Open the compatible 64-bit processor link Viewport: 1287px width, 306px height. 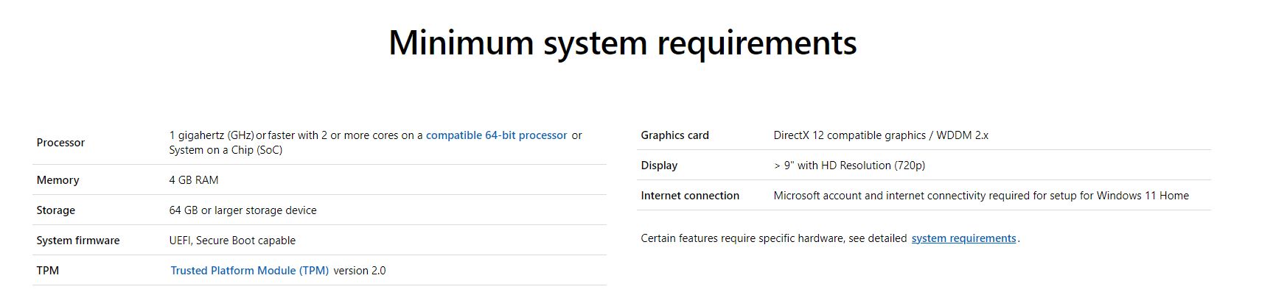pyautogui.click(x=496, y=135)
